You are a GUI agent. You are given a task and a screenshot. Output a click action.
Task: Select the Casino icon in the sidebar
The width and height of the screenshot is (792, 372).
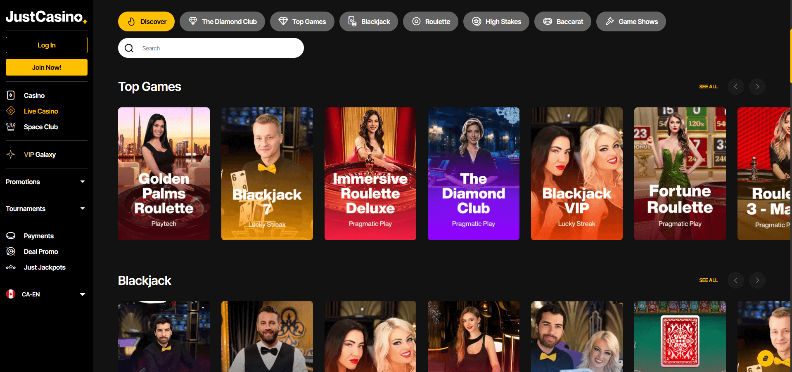pyautogui.click(x=10, y=95)
